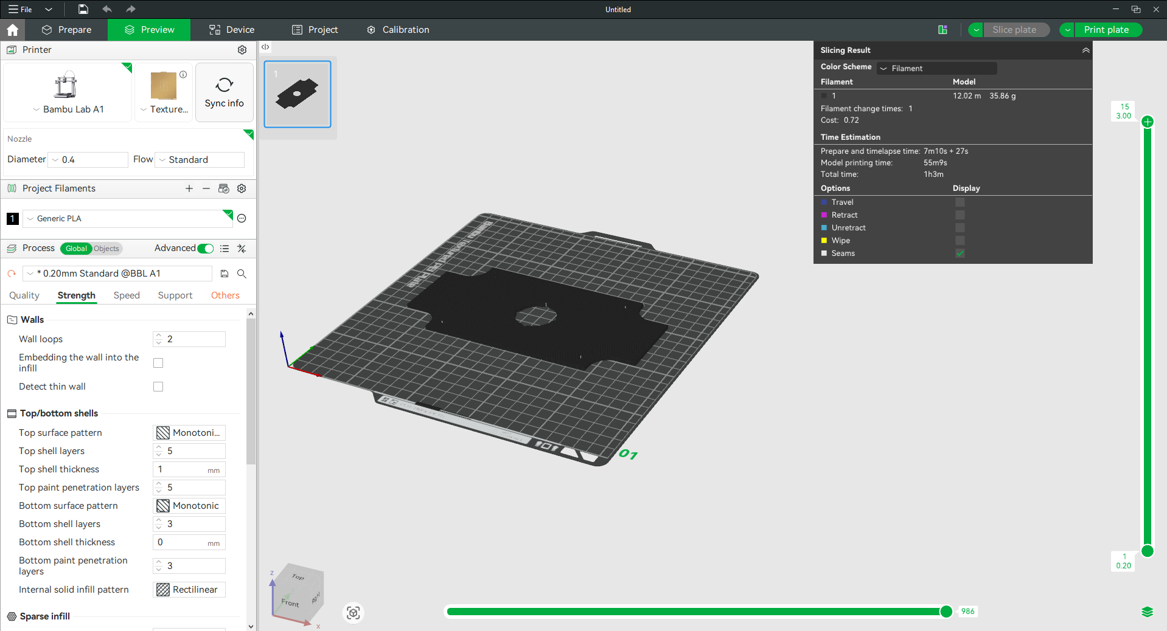The width and height of the screenshot is (1167, 631).
Task: Open the Bottom surface pattern dropdown
Action: click(x=189, y=506)
